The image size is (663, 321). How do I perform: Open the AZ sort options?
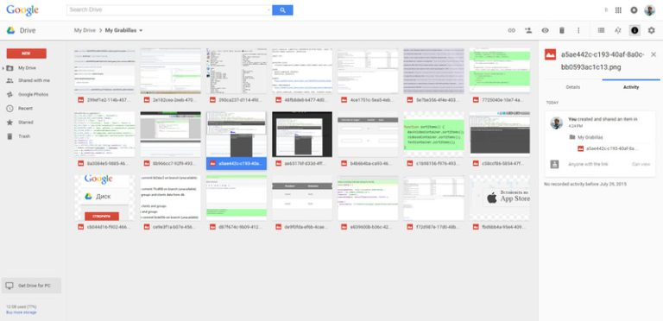[618, 30]
